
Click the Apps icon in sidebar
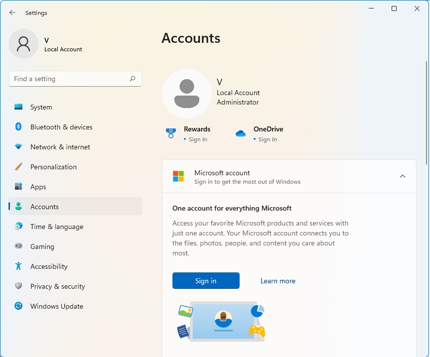point(18,186)
